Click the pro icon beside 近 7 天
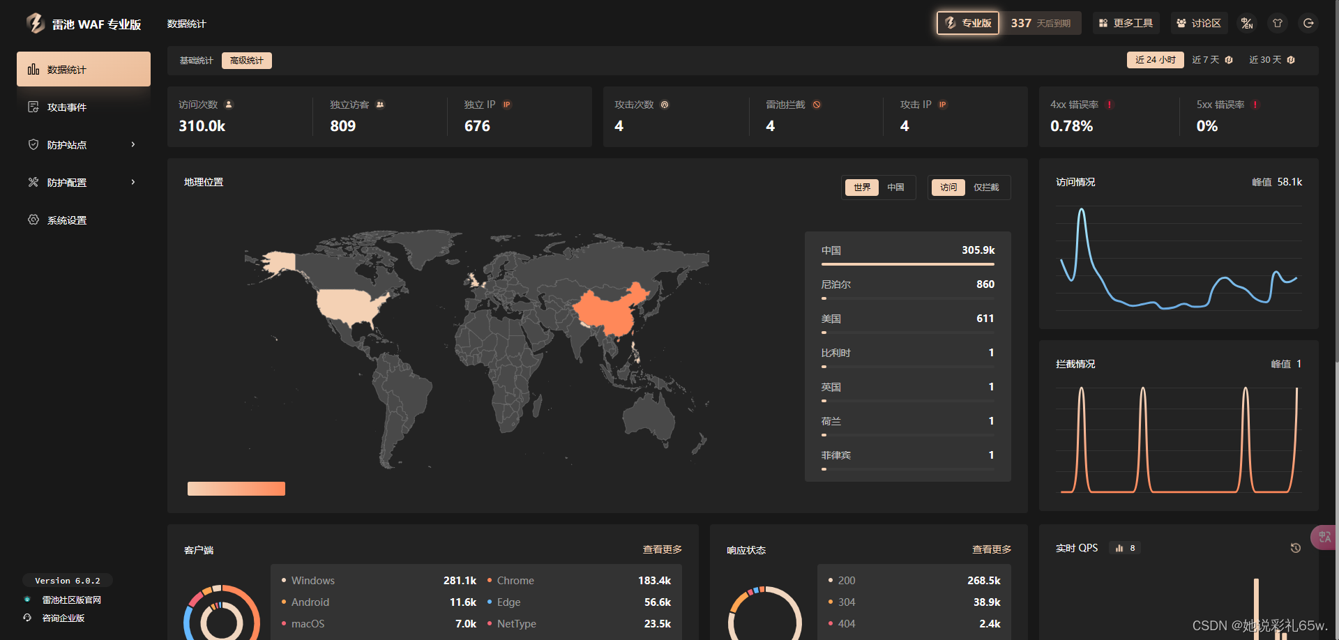The image size is (1339, 640). point(1229,60)
